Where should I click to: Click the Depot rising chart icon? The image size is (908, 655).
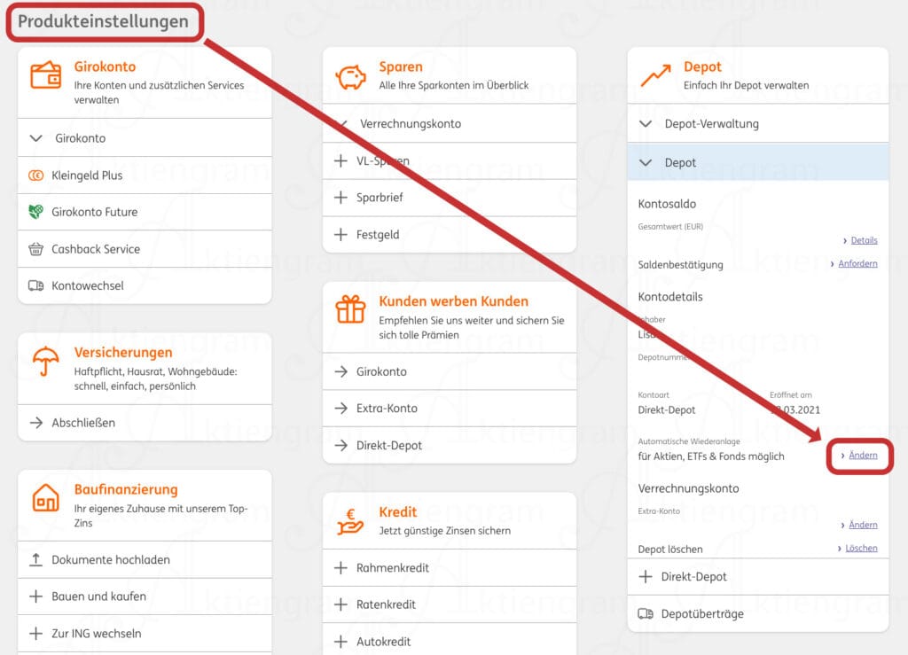pyautogui.click(x=655, y=75)
